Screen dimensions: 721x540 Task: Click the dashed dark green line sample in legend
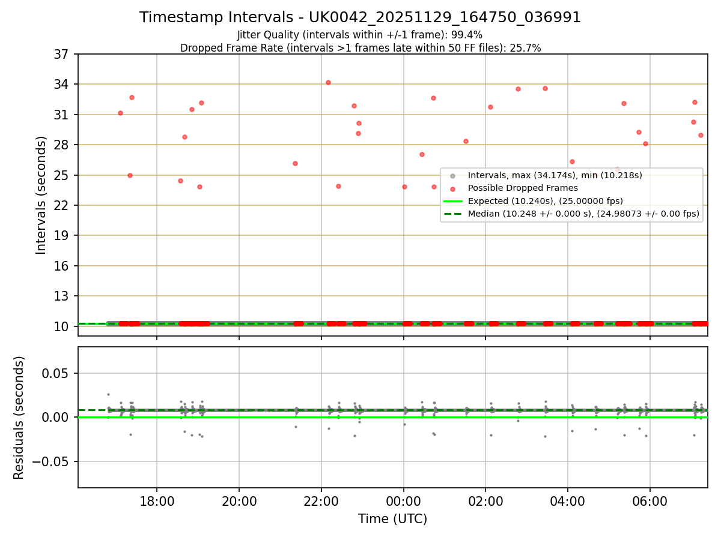tap(453, 213)
